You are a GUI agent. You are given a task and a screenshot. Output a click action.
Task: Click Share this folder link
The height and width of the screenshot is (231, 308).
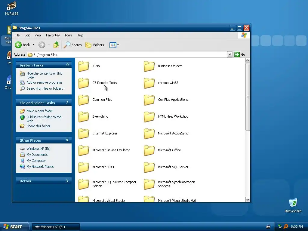[x=38, y=126]
